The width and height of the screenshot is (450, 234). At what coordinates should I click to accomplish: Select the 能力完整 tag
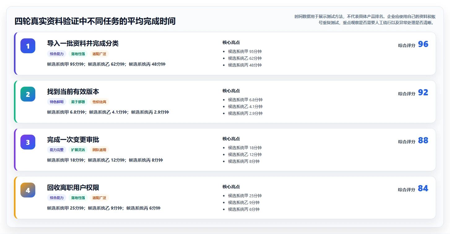coord(57,150)
